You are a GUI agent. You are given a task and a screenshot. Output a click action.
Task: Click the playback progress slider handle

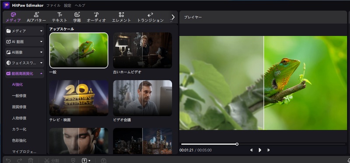[237, 144]
